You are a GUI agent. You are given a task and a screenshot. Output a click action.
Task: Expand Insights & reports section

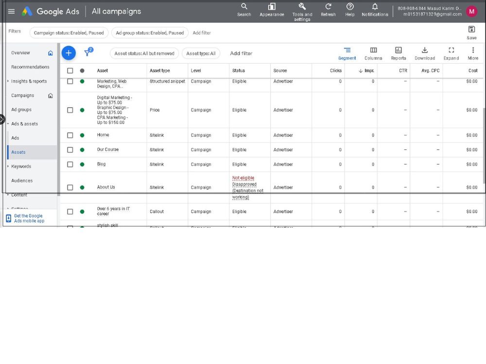click(8, 81)
